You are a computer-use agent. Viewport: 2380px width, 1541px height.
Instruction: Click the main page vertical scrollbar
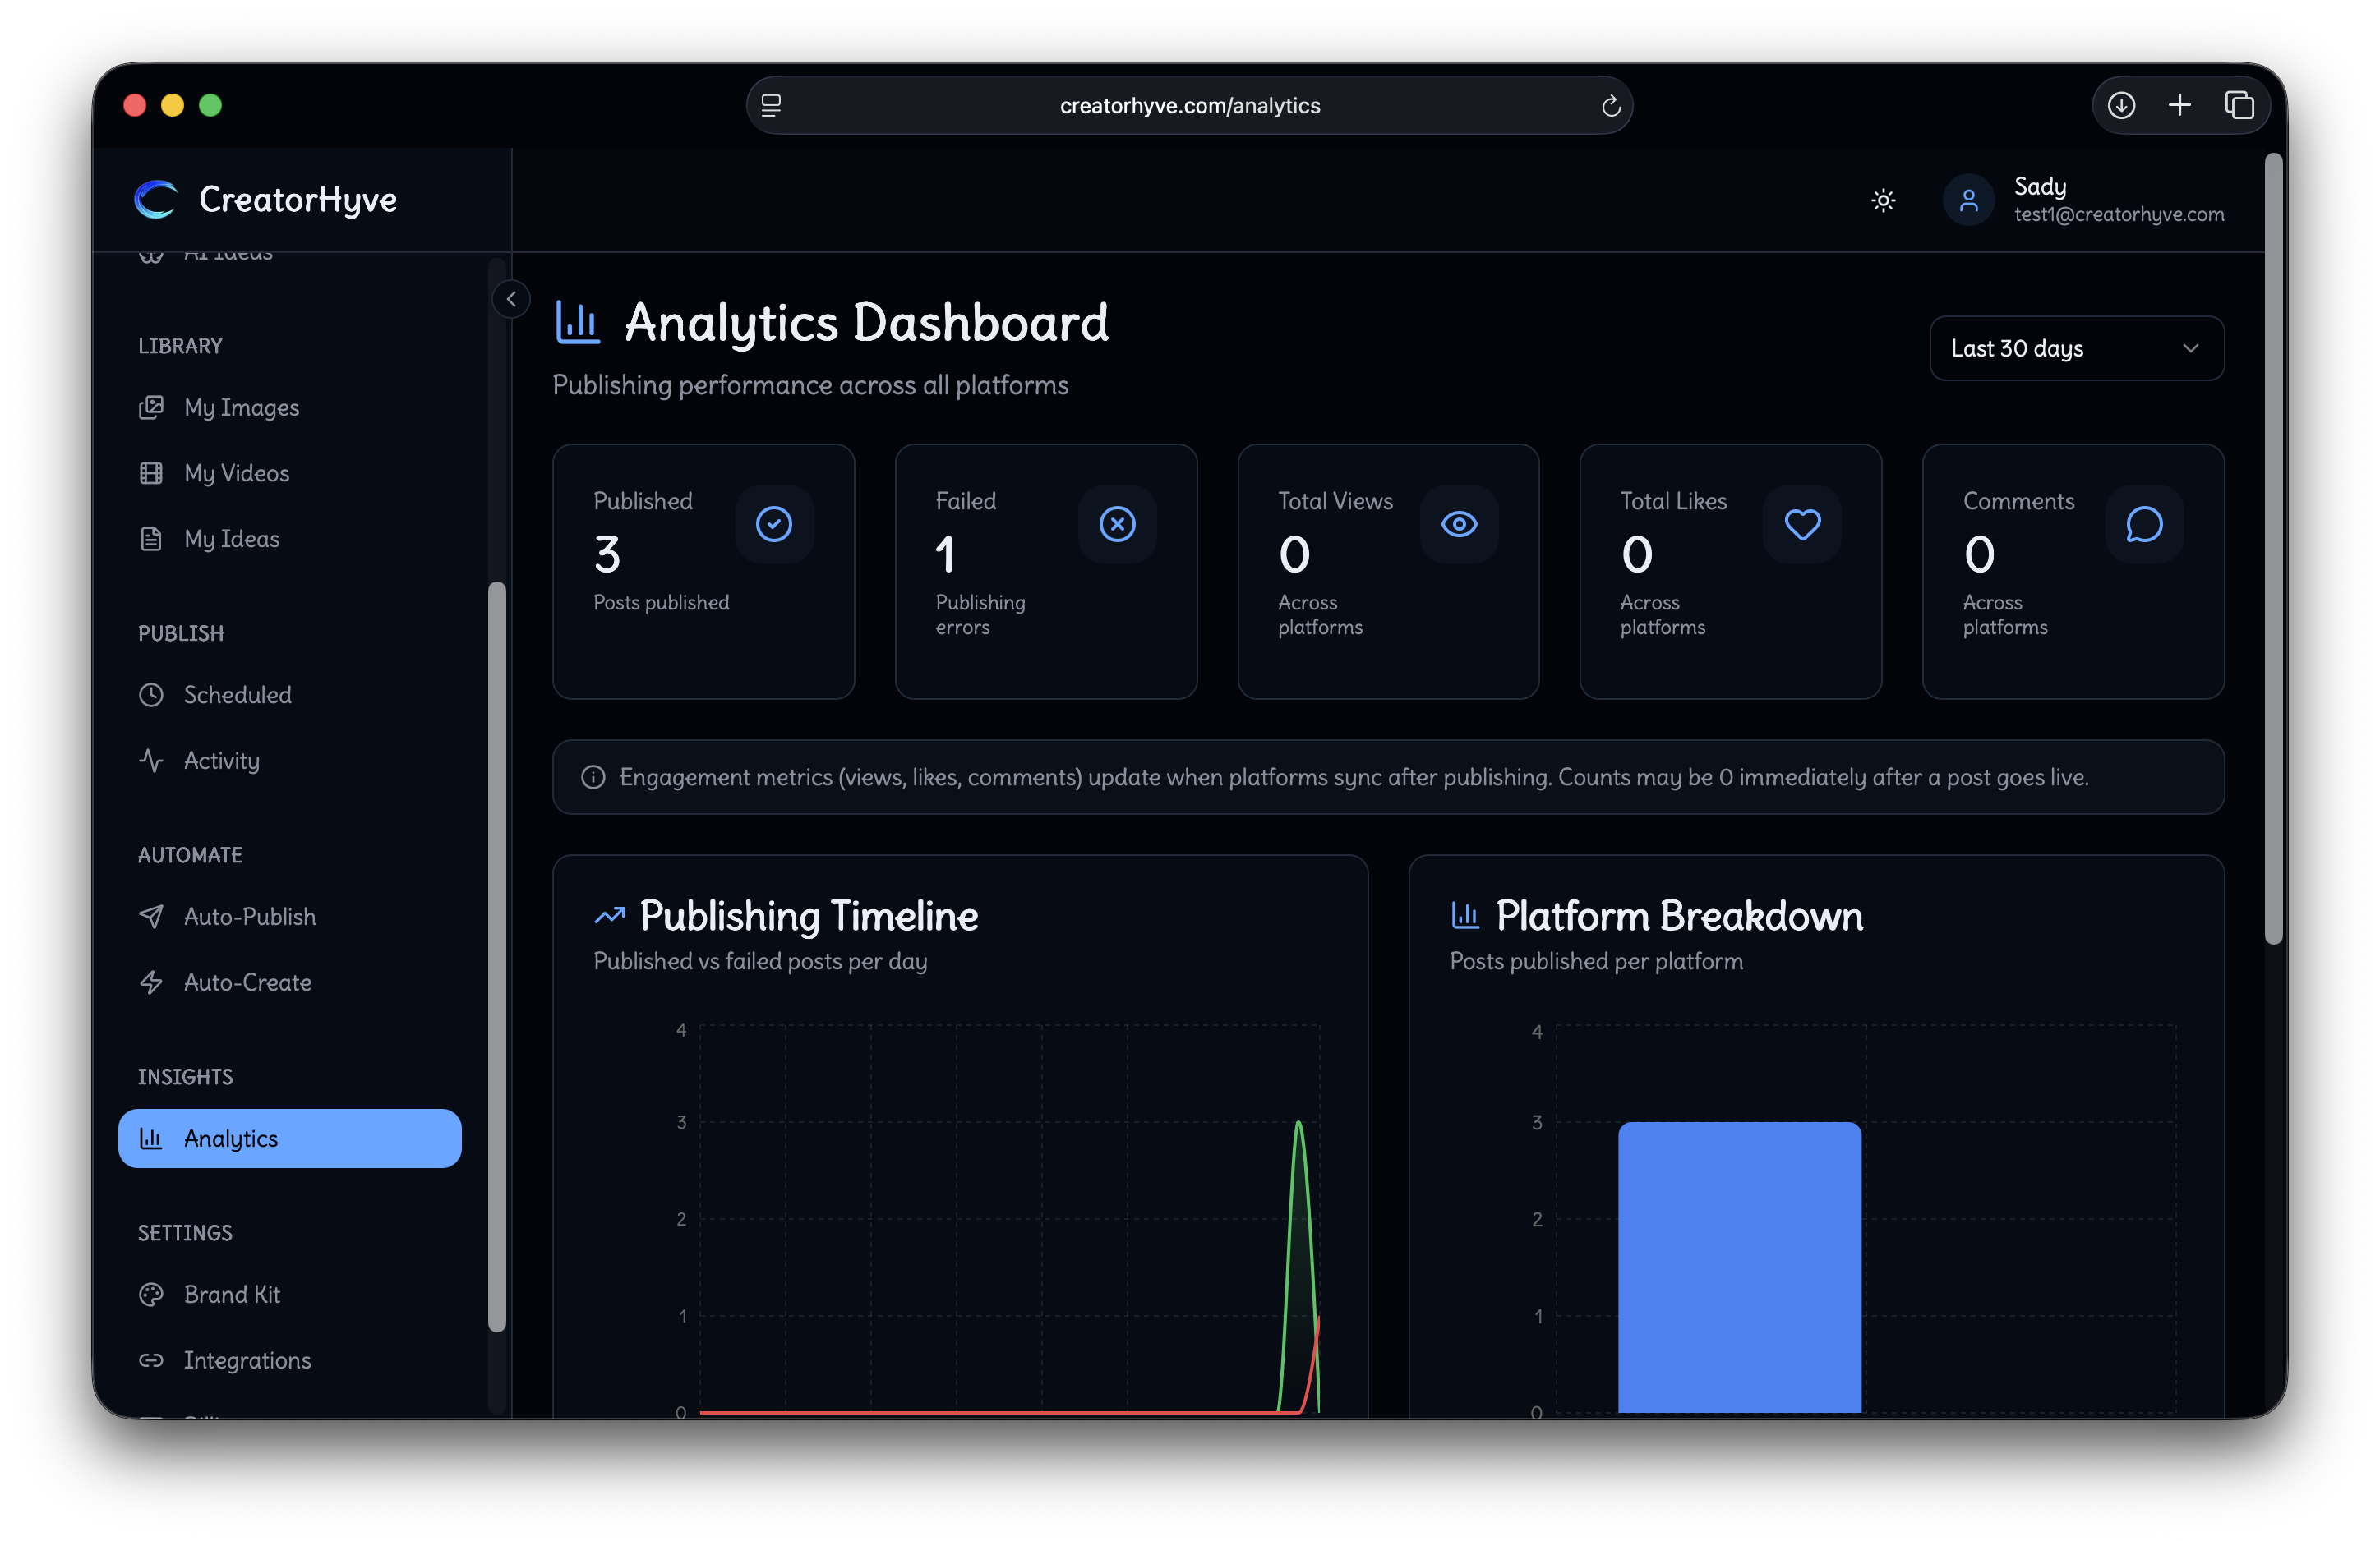[2273, 548]
